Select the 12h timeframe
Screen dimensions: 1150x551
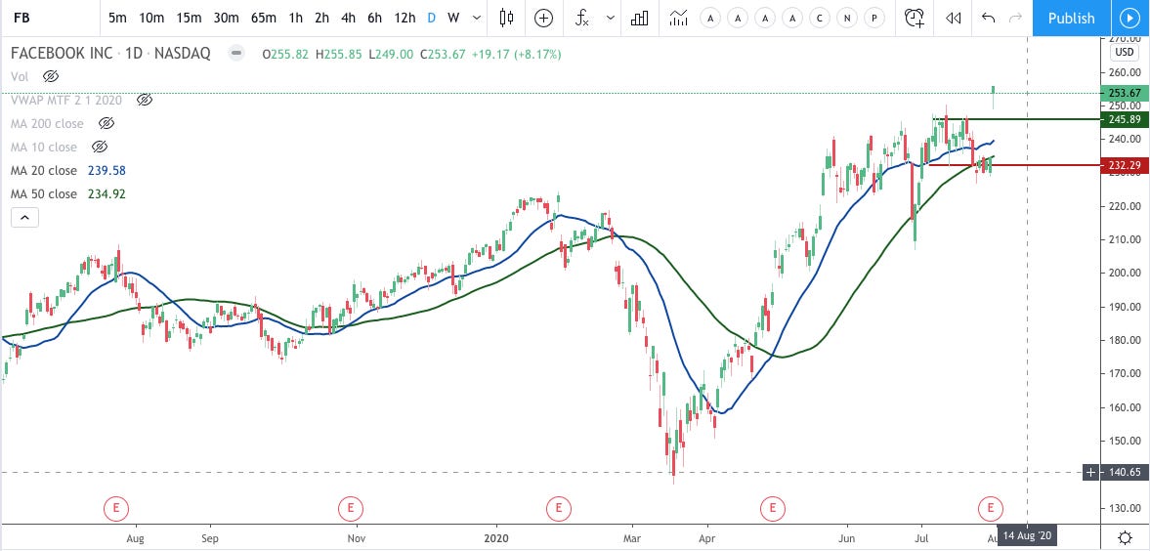point(405,19)
